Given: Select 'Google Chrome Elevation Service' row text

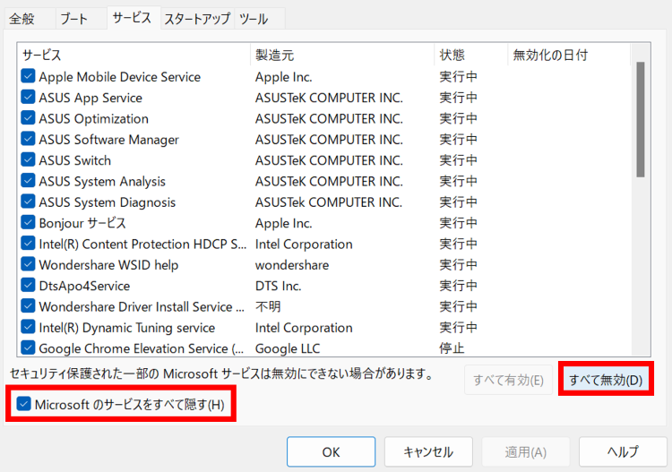Looking at the screenshot, I should tap(141, 348).
